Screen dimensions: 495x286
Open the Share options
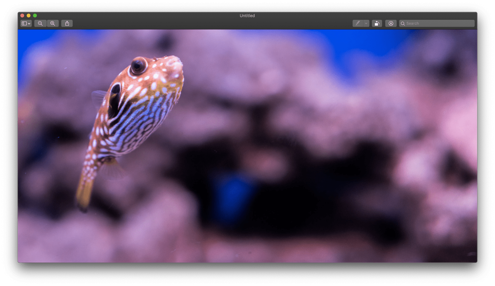(67, 23)
